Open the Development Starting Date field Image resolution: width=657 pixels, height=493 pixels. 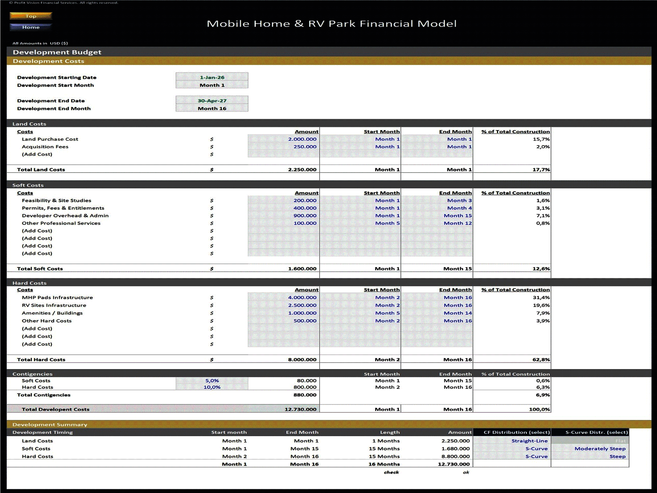(212, 77)
